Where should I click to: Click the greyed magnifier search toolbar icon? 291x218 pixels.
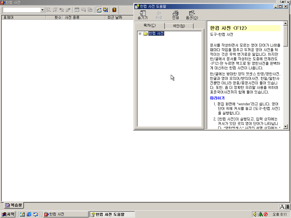click(x=84, y=10)
